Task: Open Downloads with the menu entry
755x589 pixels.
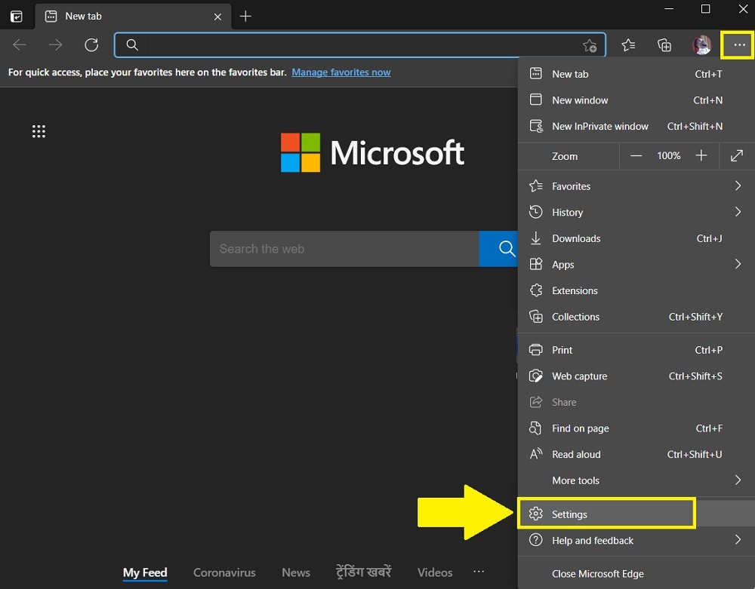Action: point(576,238)
